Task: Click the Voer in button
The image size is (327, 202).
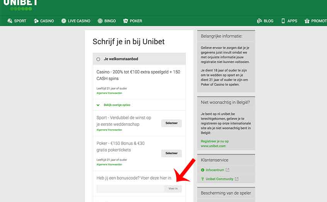Action: [x=173, y=189]
